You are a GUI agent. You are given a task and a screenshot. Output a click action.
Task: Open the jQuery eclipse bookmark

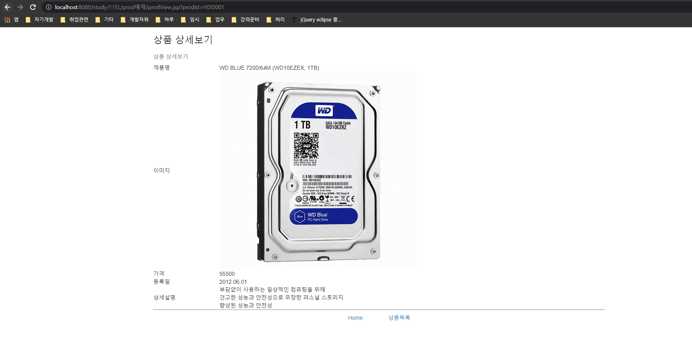[316, 19]
